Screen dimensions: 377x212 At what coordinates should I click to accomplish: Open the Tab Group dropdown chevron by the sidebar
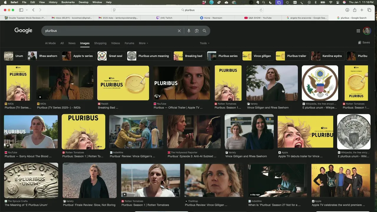pos(27,10)
